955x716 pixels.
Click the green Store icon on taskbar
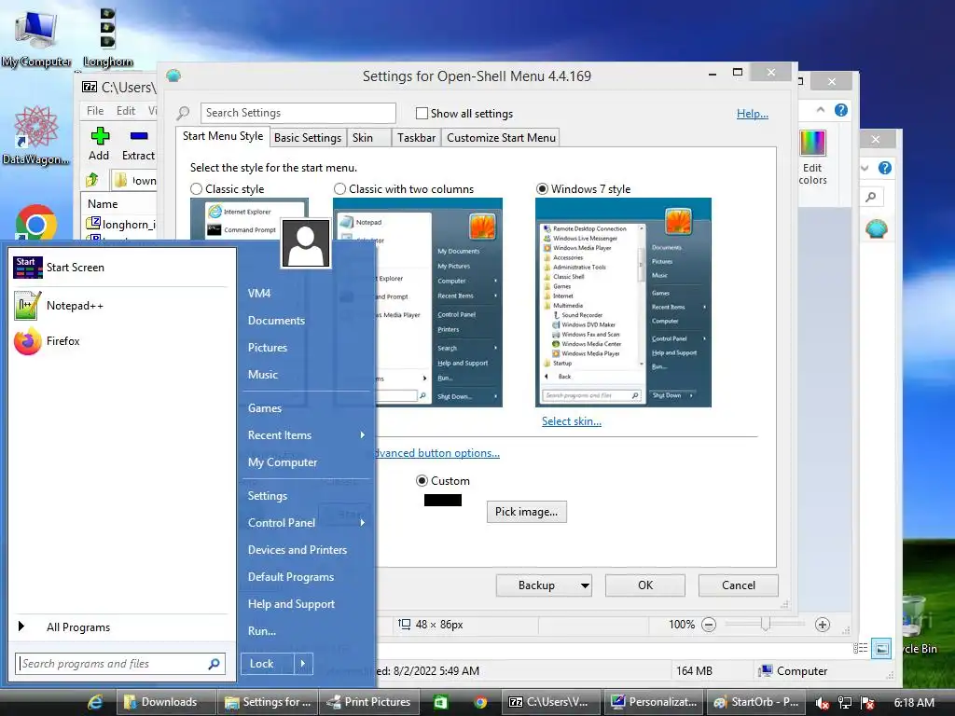[440, 702]
